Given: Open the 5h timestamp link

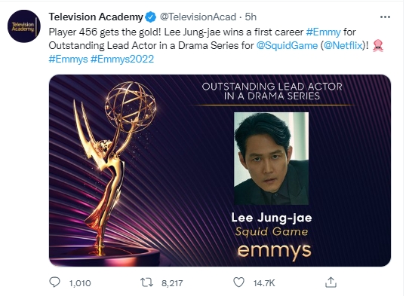Looking at the screenshot, I should click(251, 17).
